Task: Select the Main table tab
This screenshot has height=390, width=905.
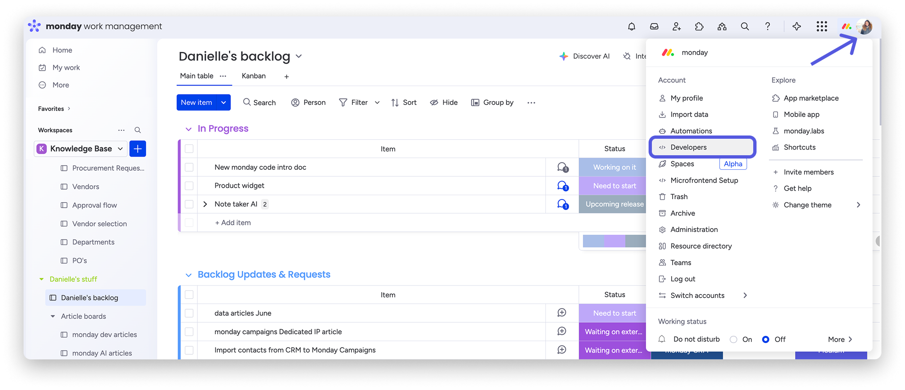Action: click(x=197, y=76)
